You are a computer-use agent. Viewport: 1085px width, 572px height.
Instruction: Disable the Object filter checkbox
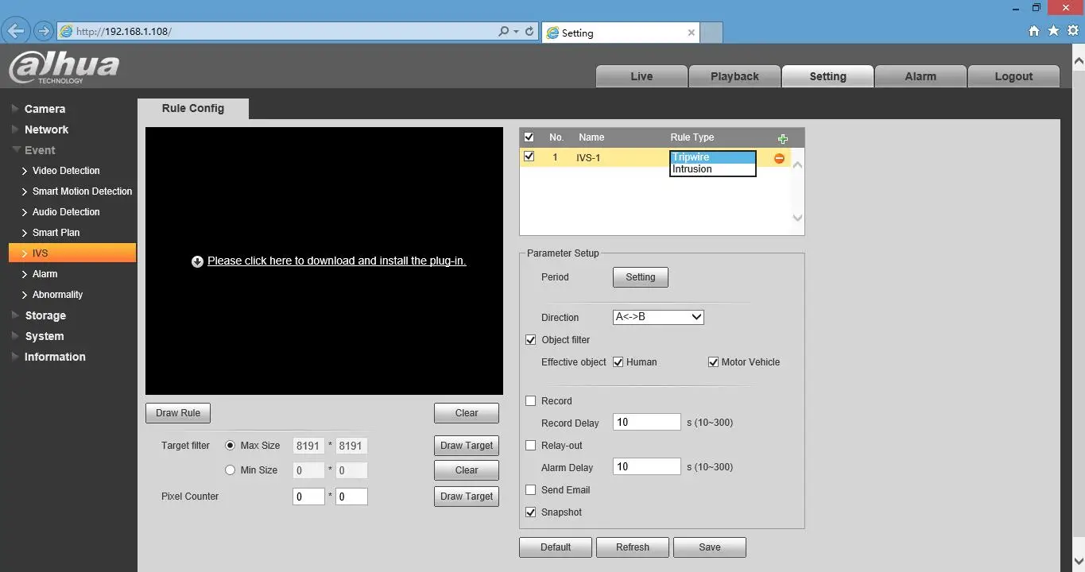pyautogui.click(x=531, y=340)
